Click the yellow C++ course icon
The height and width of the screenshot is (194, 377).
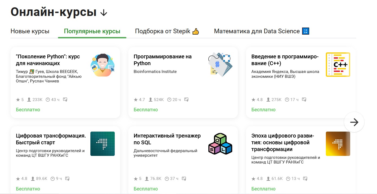338,65
